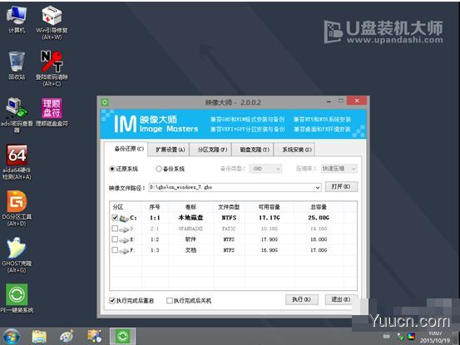Select the 软件 volume label cell
This screenshot has height=345, width=460.
click(190, 239)
